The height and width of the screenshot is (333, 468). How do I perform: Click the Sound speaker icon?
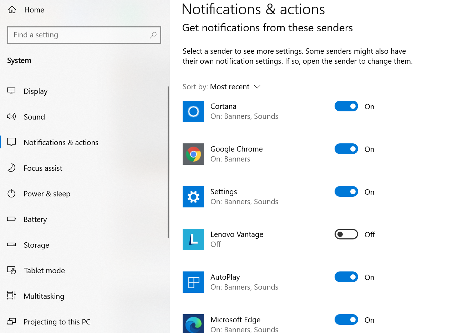point(11,116)
